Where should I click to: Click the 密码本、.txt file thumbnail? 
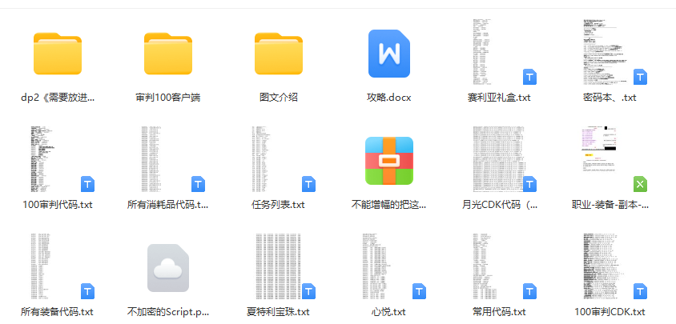(610, 53)
